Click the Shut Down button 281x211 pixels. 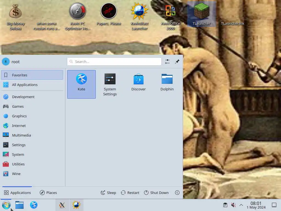(156, 193)
